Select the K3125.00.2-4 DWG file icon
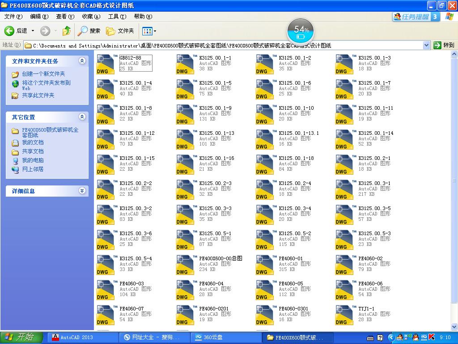458x344 pixels. (265, 189)
